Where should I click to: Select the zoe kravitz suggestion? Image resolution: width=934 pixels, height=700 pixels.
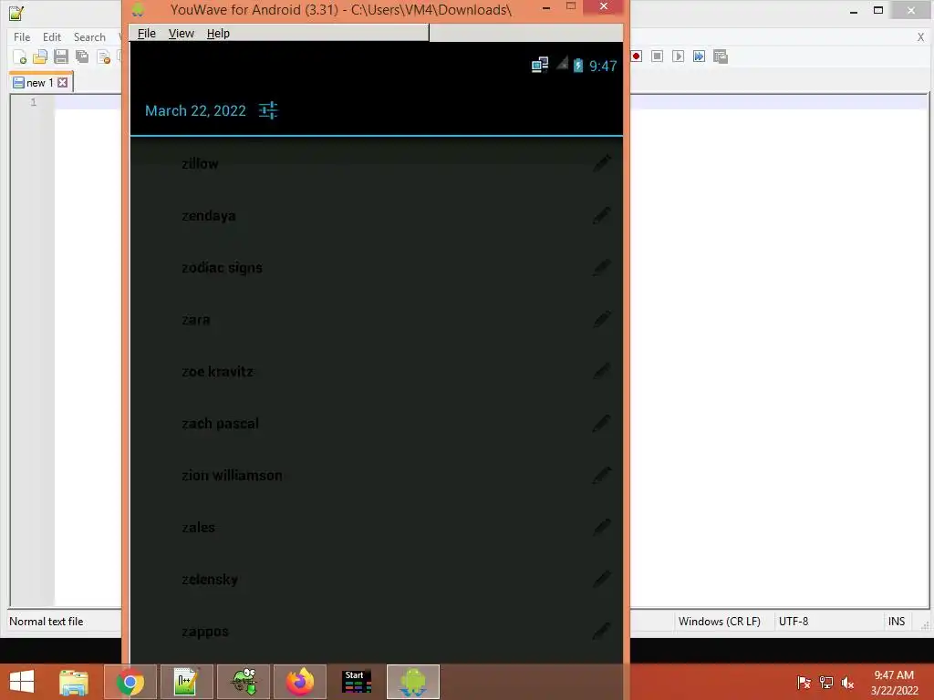(217, 372)
